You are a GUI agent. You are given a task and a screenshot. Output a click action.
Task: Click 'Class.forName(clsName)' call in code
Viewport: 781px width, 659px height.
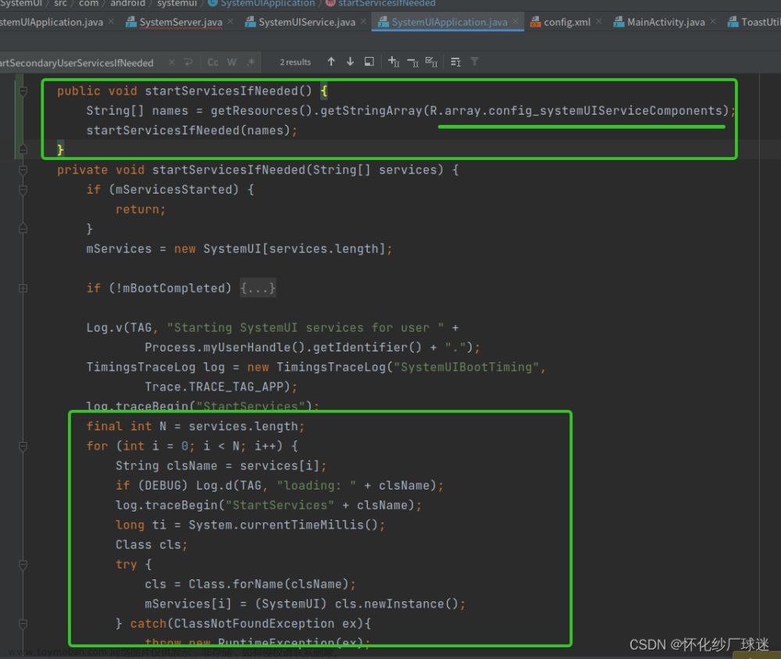point(269,584)
